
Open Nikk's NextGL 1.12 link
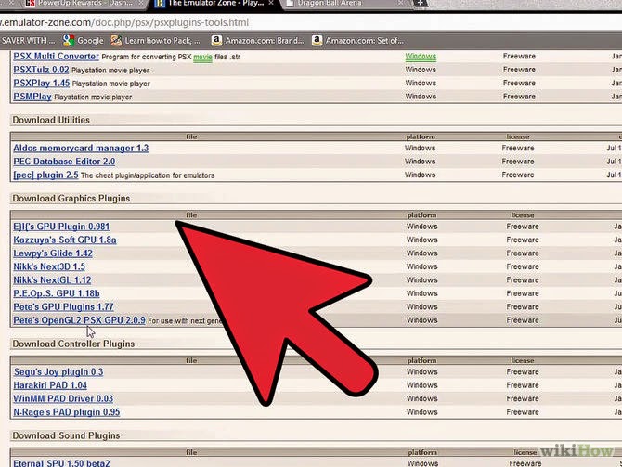click(x=52, y=280)
